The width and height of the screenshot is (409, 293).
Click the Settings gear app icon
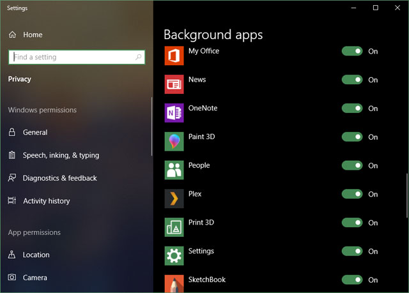[x=174, y=256]
